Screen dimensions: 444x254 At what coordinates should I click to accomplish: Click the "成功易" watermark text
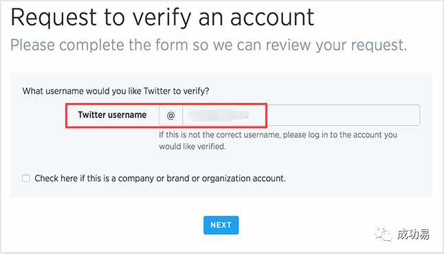(x=414, y=234)
